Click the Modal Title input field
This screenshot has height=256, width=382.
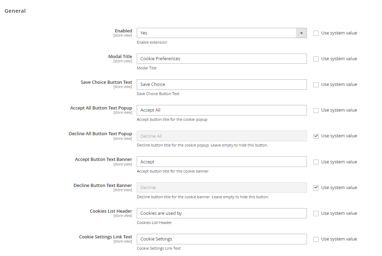coord(222,59)
